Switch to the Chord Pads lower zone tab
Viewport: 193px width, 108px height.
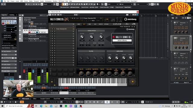coord(57,99)
